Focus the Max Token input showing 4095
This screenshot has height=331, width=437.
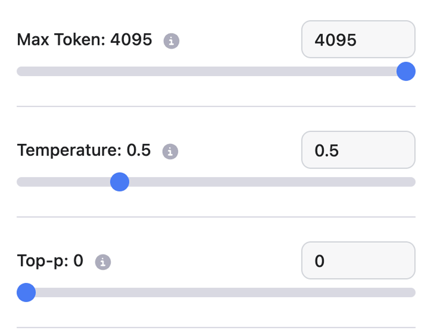tap(358, 40)
